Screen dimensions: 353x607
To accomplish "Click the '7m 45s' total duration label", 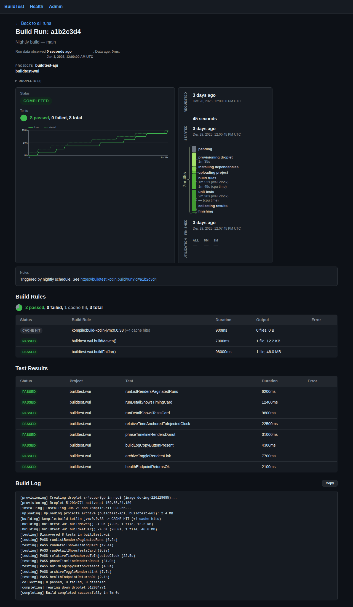I will [184, 180].
